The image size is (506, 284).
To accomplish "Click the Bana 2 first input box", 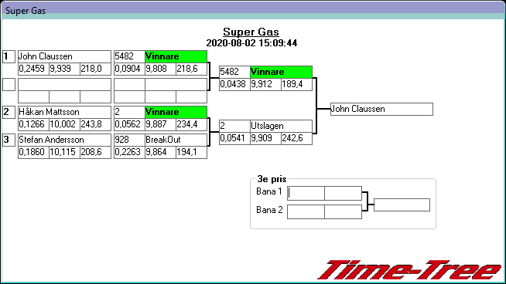I will (306, 212).
